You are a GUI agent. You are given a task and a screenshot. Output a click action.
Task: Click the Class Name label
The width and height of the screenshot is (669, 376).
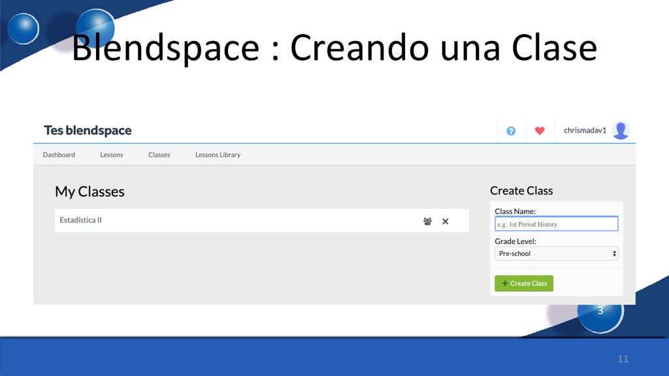515,211
